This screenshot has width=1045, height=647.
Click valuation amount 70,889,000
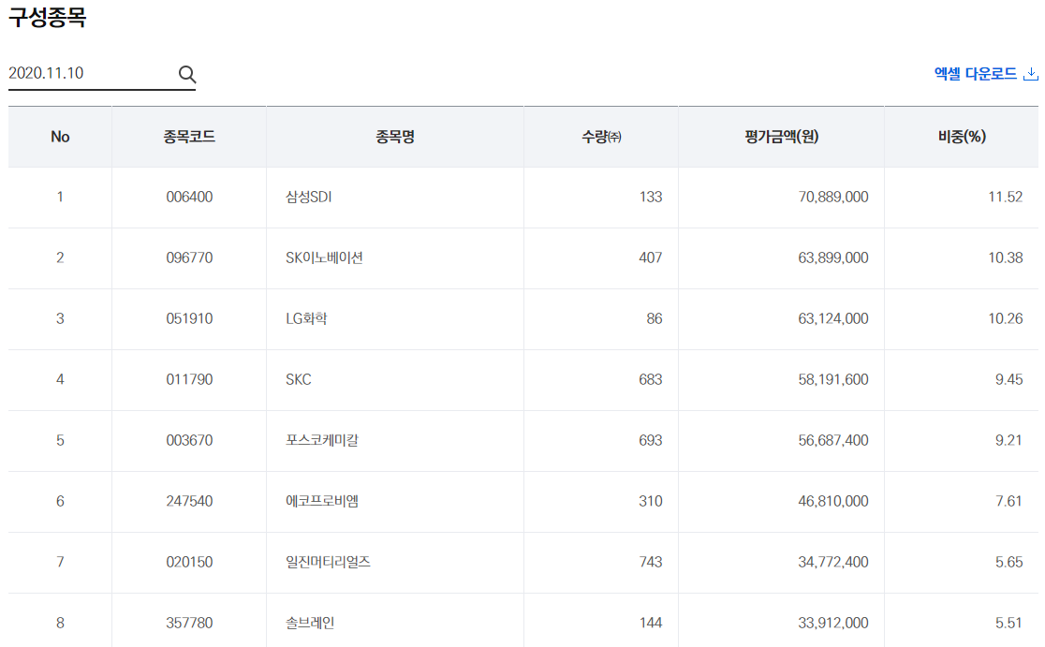pyautogui.click(x=833, y=198)
